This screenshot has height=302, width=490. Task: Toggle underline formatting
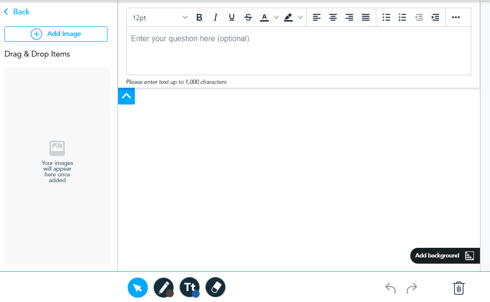pyautogui.click(x=232, y=17)
